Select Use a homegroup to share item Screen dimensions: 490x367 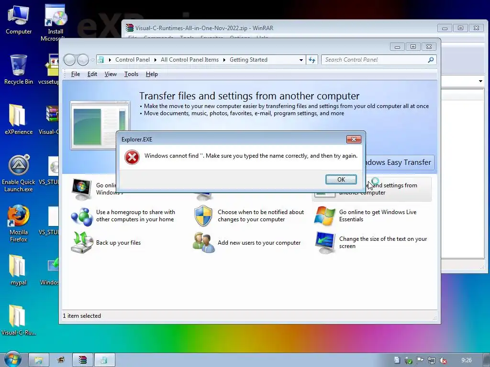[x=135, y=216]
